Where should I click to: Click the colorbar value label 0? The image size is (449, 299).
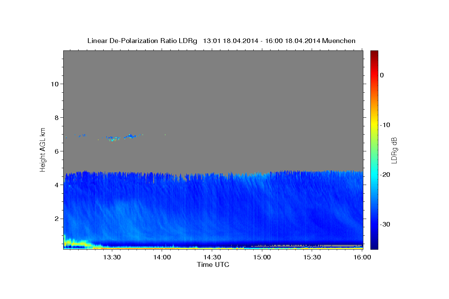pyautogui.click(x=382, y=75)
